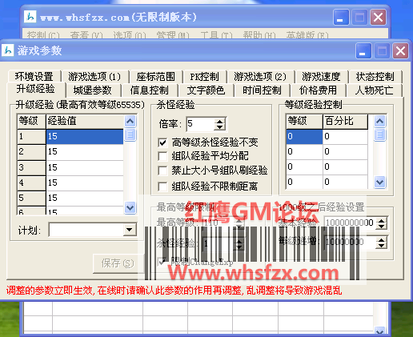Click up arrow of 基本经验 spinner
This screenshot has height=337, width=413.
(x=382, y=220)
